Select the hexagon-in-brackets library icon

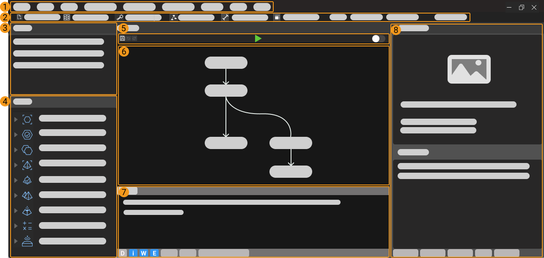pyautogui.click(x=27, y=119)
